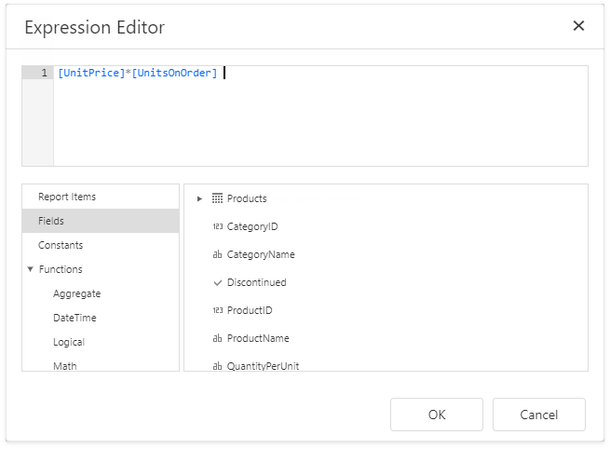
Task: Click the string type icon beside QuantityPerUnit
Action: pos(217,366)
